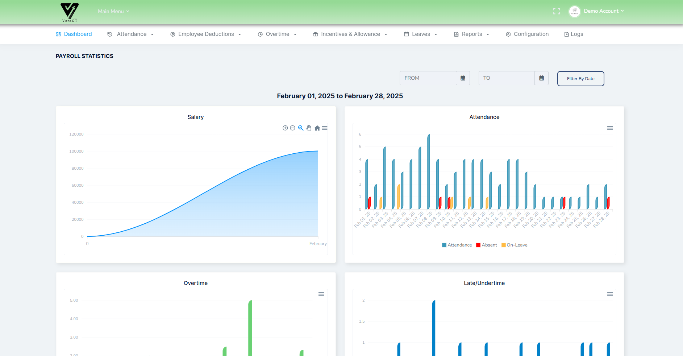Open the Incentives & Allowance dropdown
The height and width of the screenshot is (356, 683).
(350, 34)
